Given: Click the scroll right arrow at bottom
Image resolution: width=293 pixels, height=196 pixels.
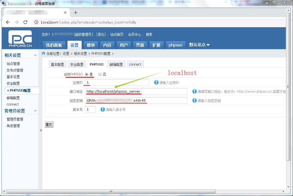Looking at the screenshot, I should pos(283,192).
